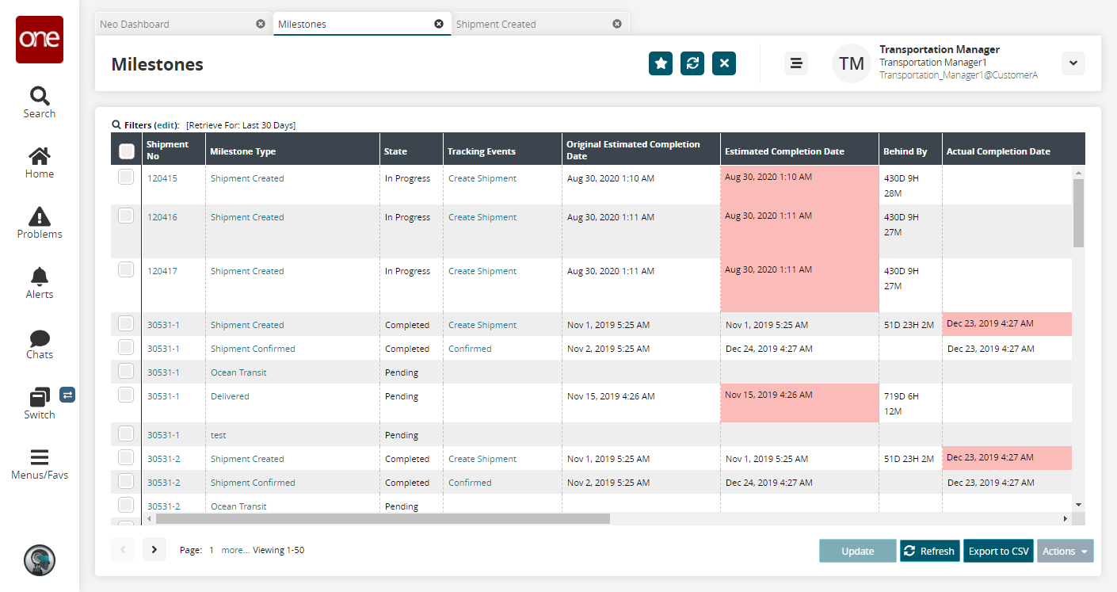Click the horizontal scrollbar of the table
Viewport: 1117px width, 592px height.
tap(383, 518)
